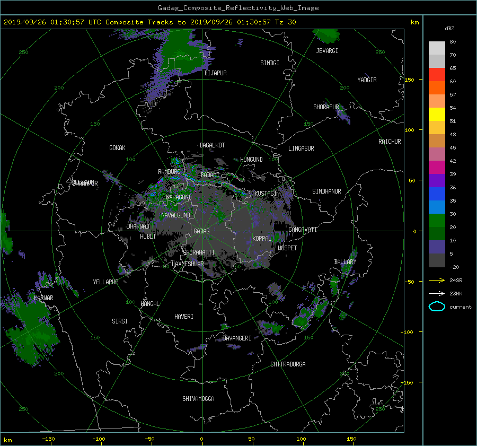477x446 pixels.
Task: Click the RAICHUR city label
Action: 390,142
